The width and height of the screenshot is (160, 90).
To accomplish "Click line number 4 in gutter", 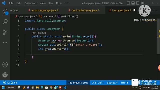I will [x=18, y=37].
